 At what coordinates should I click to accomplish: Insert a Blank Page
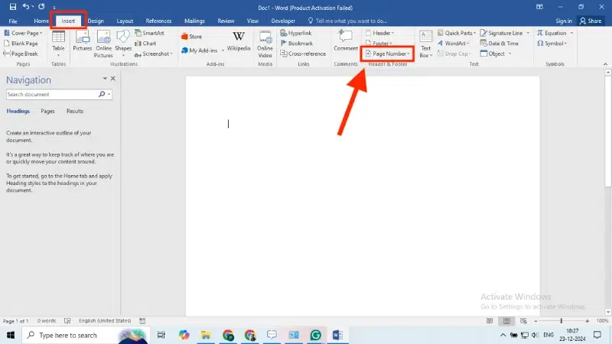[x=21, y=44]
